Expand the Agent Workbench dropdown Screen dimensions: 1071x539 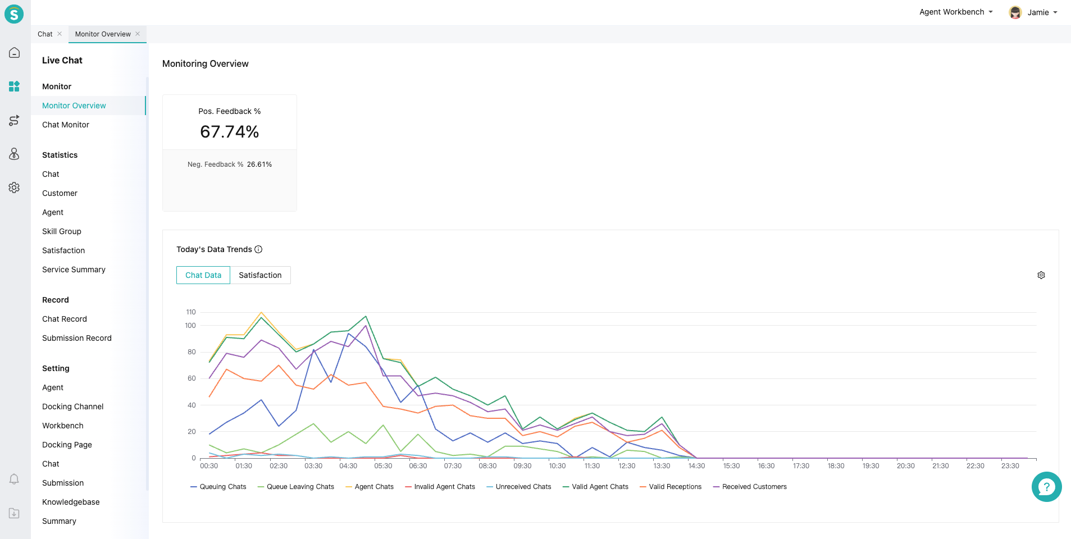(956, 12)
